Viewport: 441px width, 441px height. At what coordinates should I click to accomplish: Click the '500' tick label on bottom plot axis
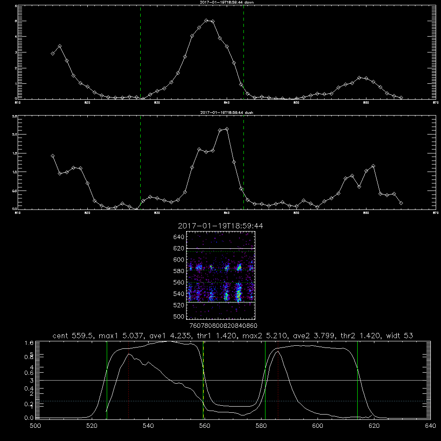pos(35,426)
